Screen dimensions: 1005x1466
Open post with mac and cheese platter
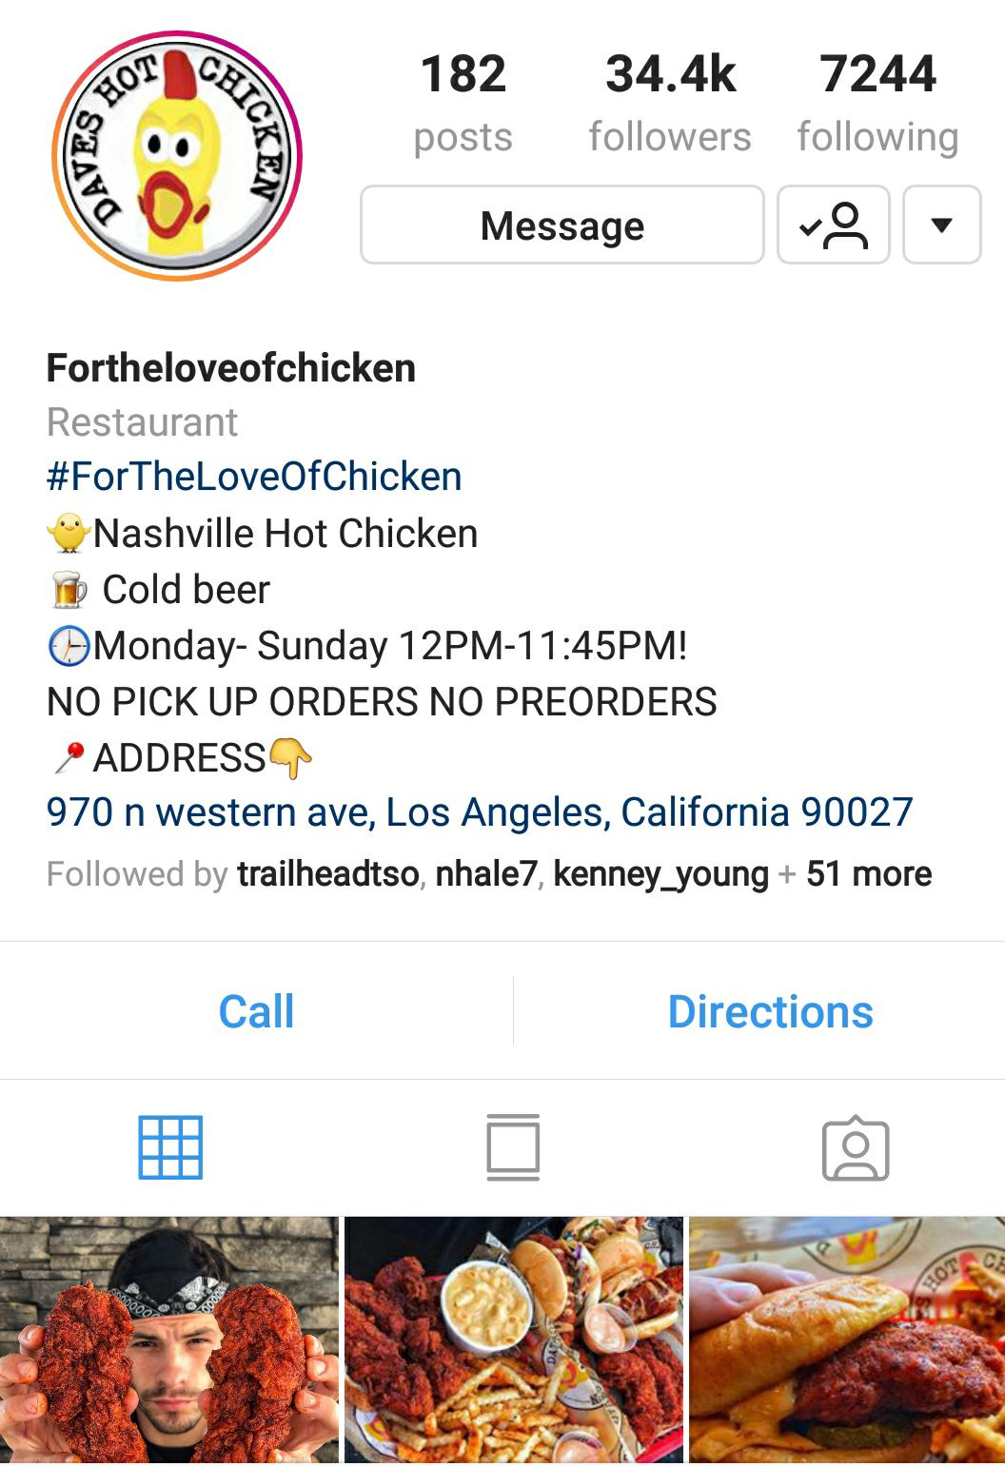(514, 1339)
